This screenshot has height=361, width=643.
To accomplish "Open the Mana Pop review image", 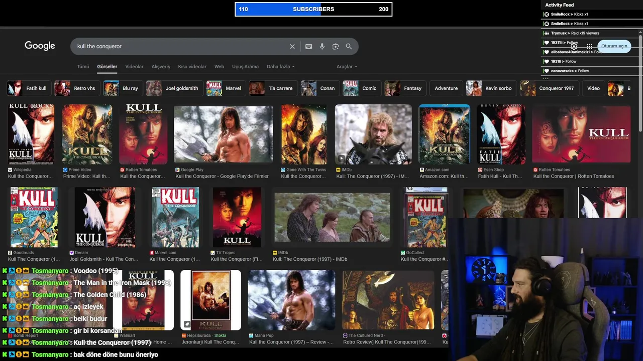I will point(291,300).
